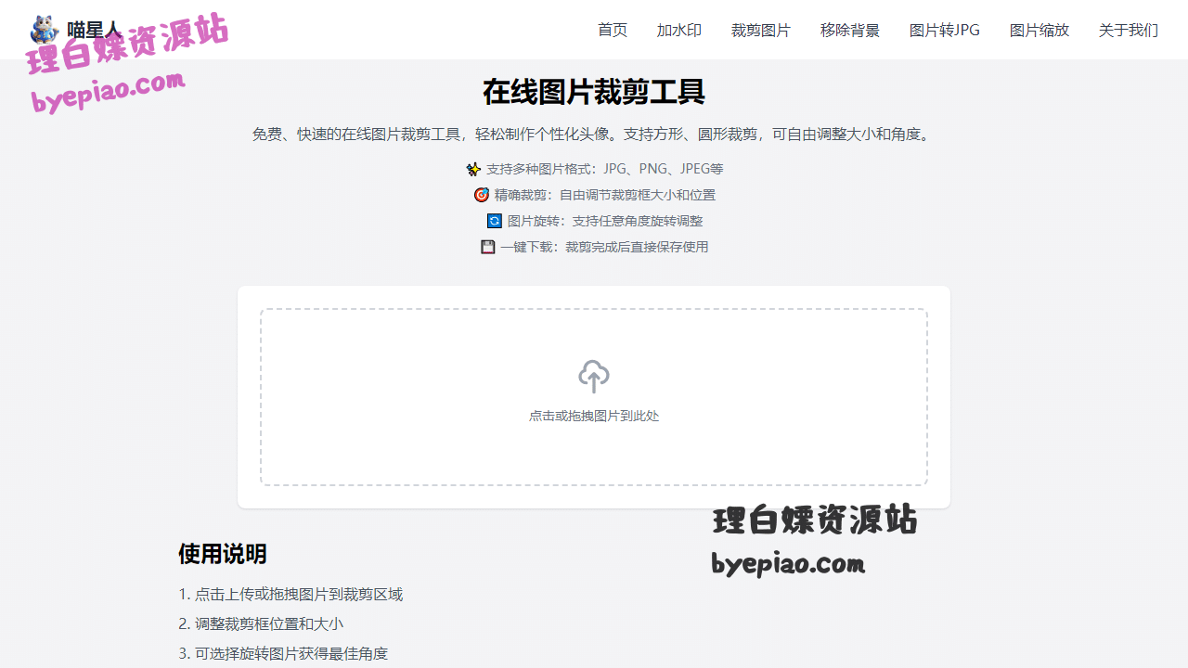The width and height of the screenshot is (1188, 668).
Task: Click the floppy disk icon beside 一键下载
Action: 487,247
